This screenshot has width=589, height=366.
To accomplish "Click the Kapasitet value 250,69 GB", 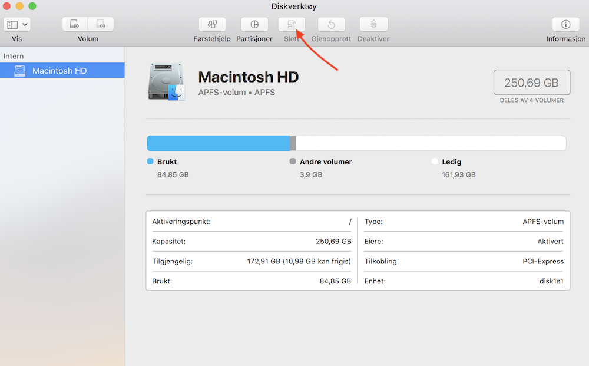I will tap(333, 241).
